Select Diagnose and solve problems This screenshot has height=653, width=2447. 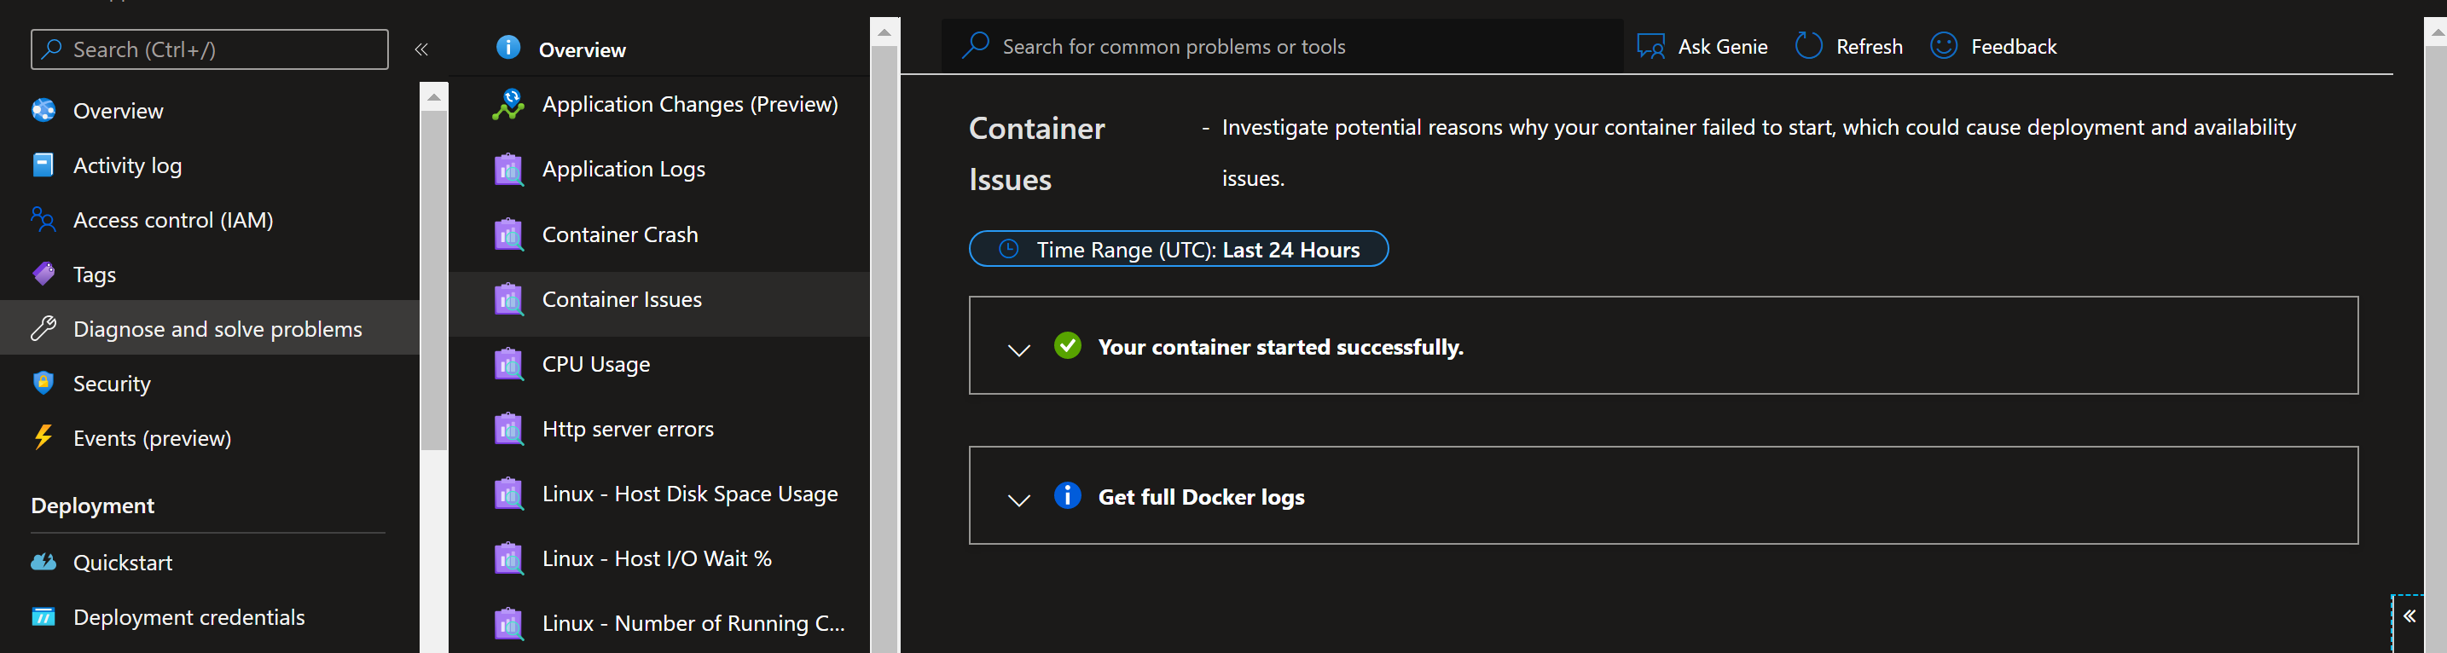(210, 328)
